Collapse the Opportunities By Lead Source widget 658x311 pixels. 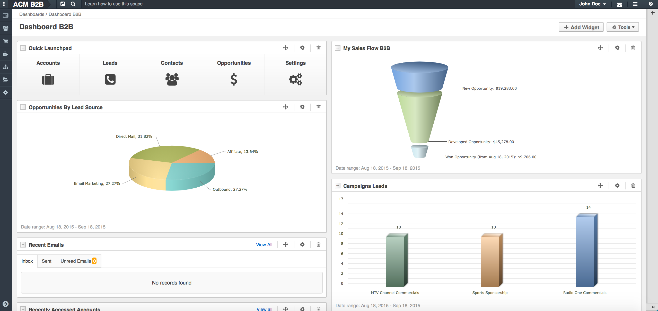pyautogui.click(x=23, y=107)
